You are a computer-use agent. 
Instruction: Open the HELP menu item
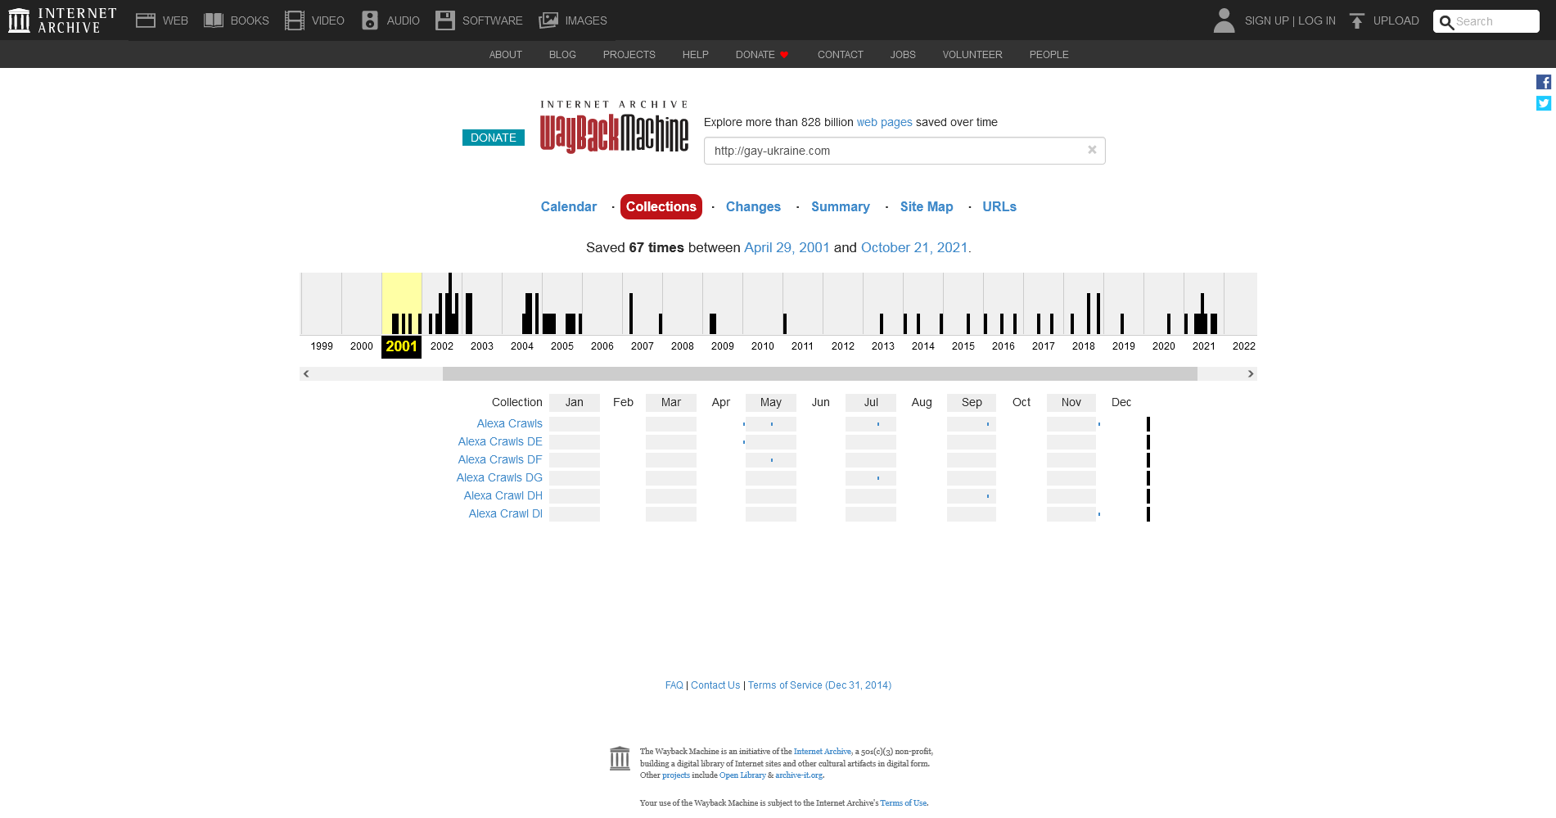[696, 55]
